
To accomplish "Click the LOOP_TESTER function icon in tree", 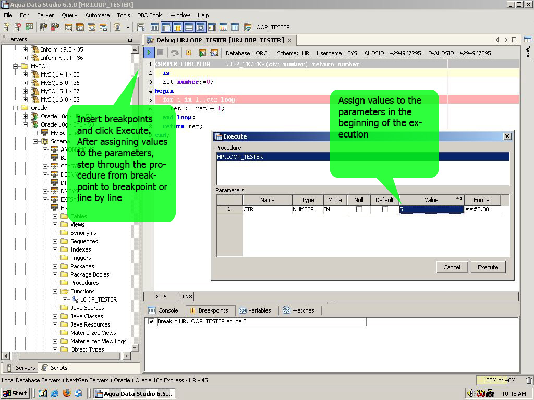I will (x=75, y=299).
